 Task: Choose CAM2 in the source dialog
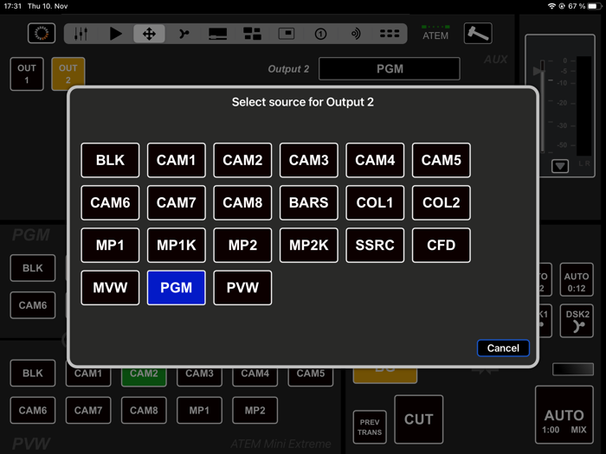242,160
